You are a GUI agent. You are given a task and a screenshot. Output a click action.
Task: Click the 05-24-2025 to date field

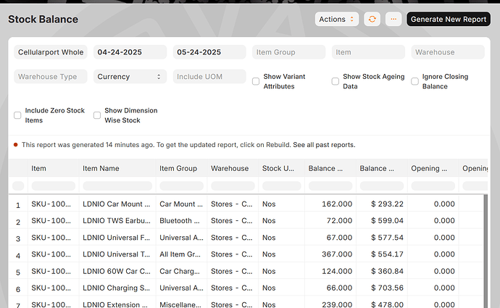coord(209,52)
